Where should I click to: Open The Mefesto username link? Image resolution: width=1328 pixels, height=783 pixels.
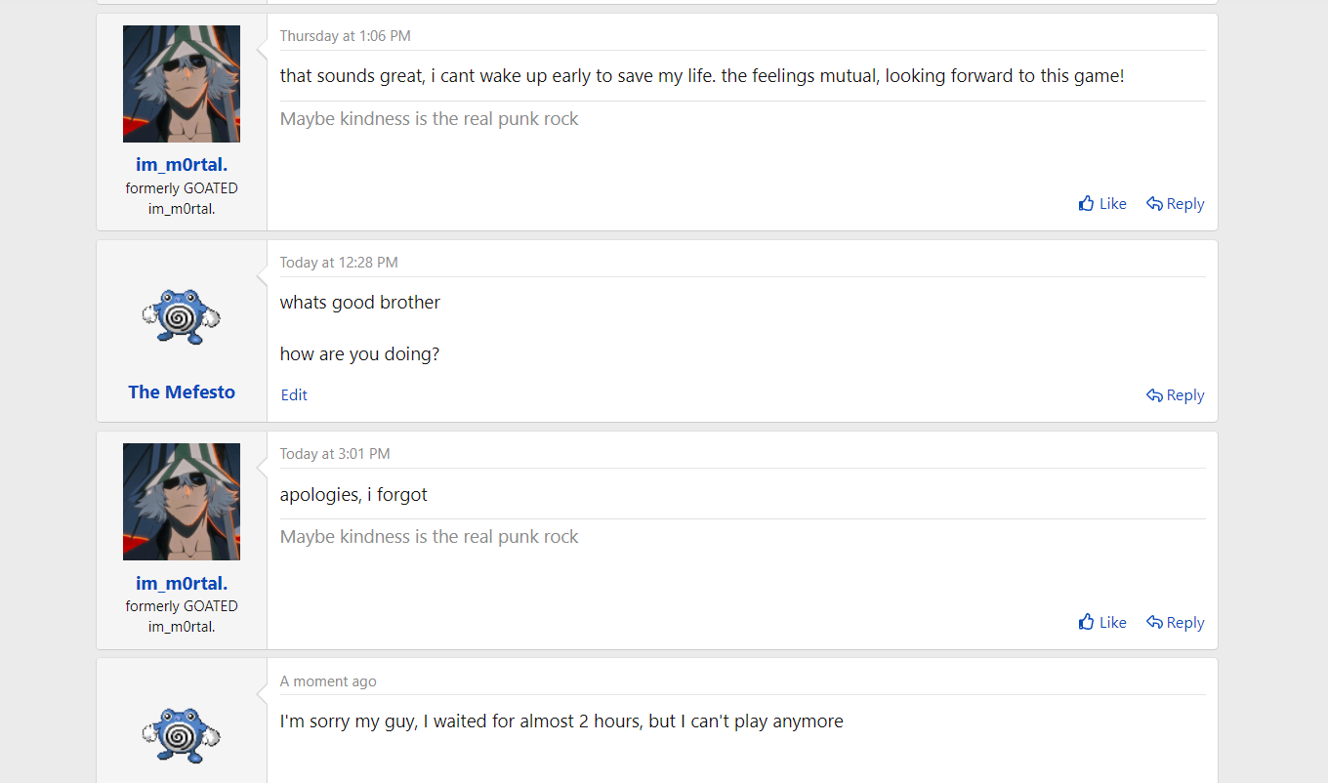tap(182, 391)
